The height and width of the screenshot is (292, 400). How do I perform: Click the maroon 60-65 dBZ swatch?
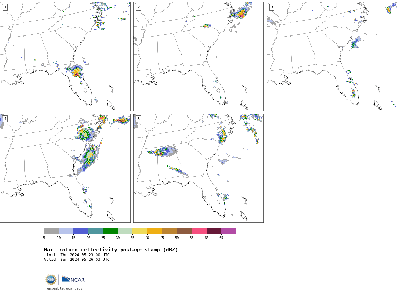pos(214,231)
